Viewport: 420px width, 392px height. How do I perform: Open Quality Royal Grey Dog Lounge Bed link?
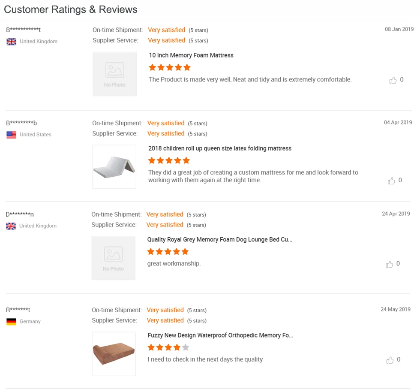point(219,239)
